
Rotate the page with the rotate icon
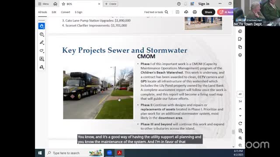[x=240, y=123]
